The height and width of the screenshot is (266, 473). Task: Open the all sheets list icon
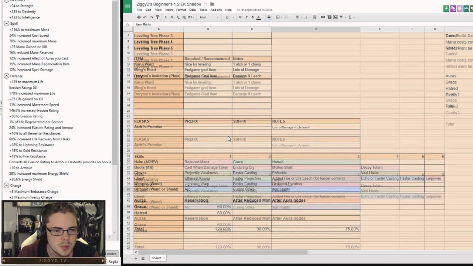142,258
